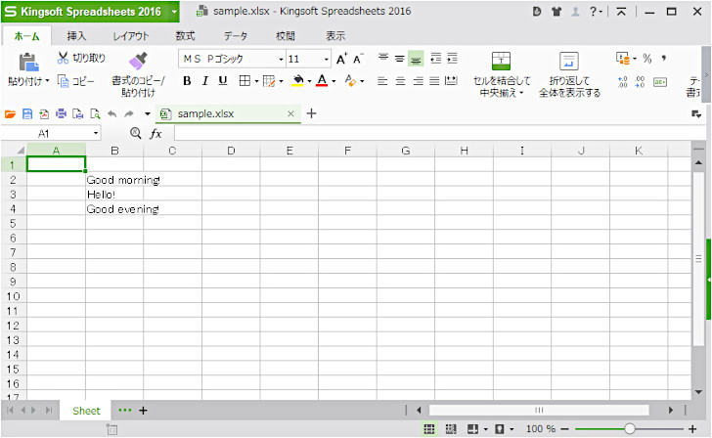This screenshot has width=712, height=438.
Task: Save the workbook with disk icon
Action: pos(27,114)
